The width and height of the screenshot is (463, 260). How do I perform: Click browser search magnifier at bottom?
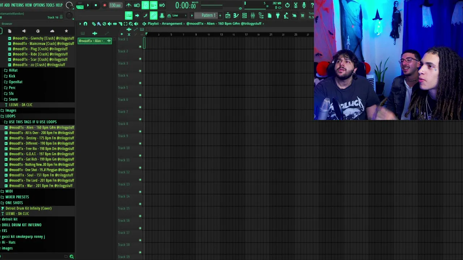(x=72, y=256)
